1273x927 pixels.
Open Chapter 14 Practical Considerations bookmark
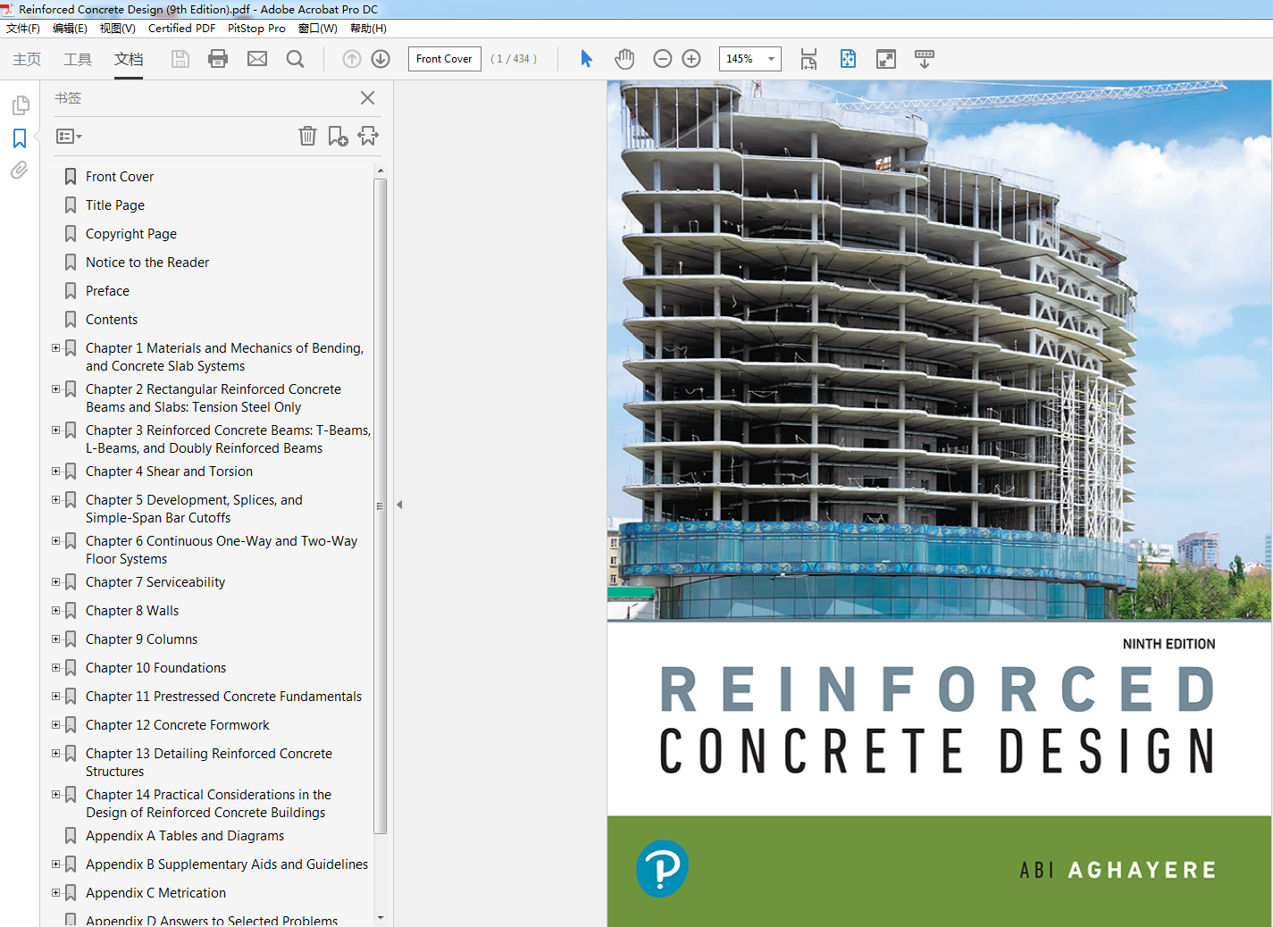click(x=208, y=804)
